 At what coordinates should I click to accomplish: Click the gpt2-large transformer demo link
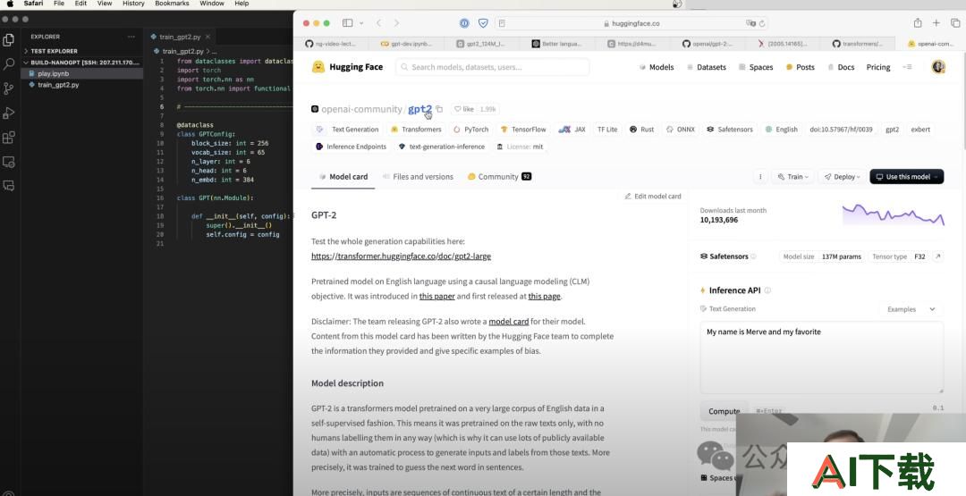(x=401, y=256)
